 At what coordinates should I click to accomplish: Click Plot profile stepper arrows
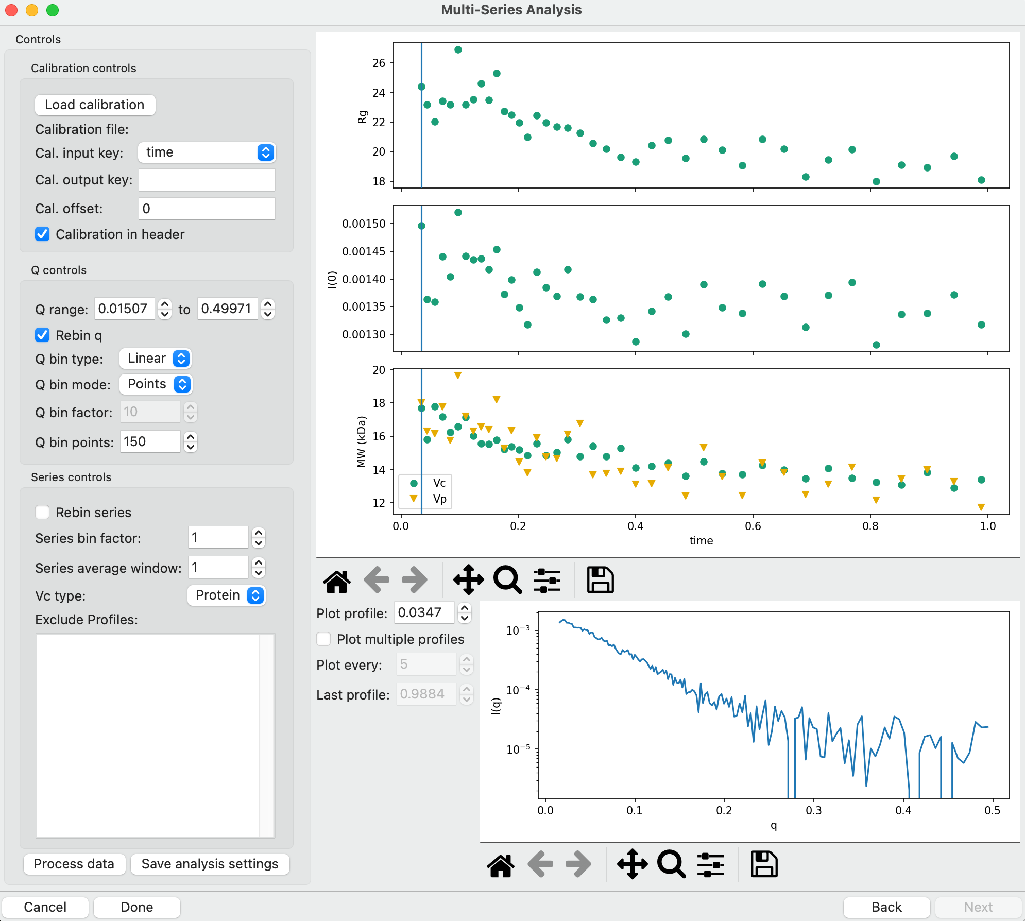click(x=465, y=612)
